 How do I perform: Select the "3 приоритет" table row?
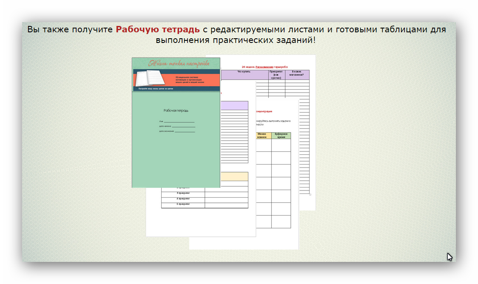pyautogui.click(x=183, y=193)
